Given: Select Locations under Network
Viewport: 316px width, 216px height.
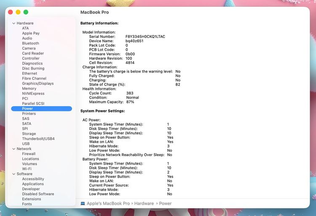Looking at the screenshot, I should point(30,159).
